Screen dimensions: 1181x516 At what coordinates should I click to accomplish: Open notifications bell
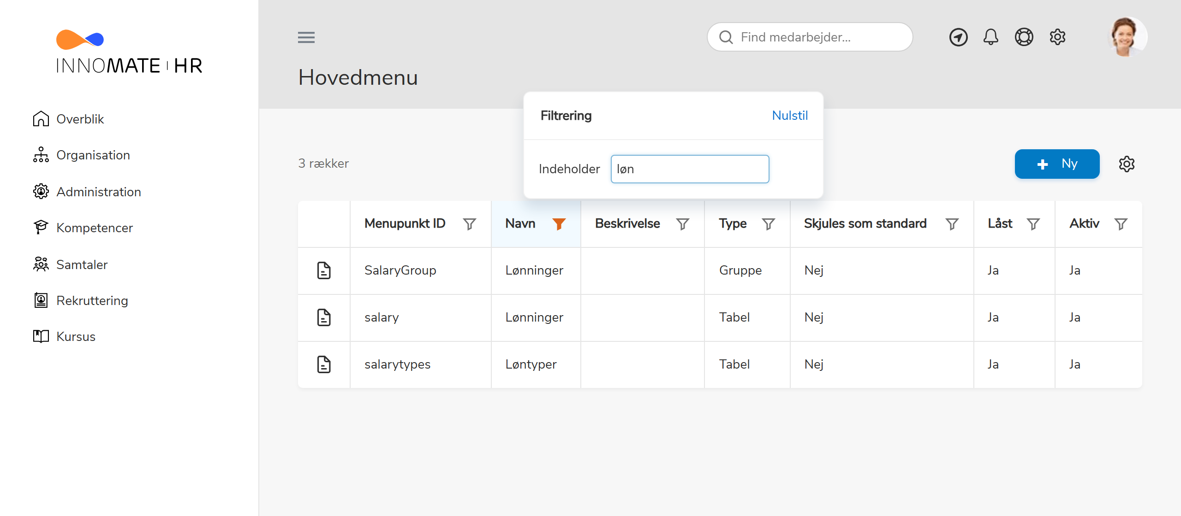pos(990,37)
